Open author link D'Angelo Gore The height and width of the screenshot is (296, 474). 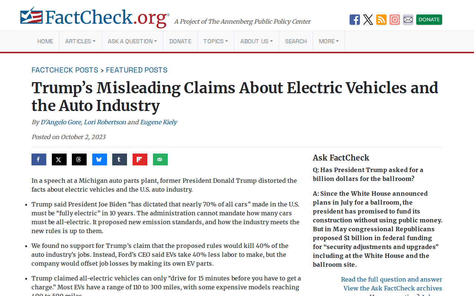pyautogui.click(x=61, y=122)
